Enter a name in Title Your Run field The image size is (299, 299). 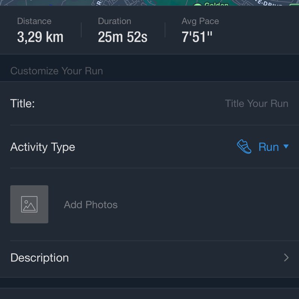[x=256, y=104]
